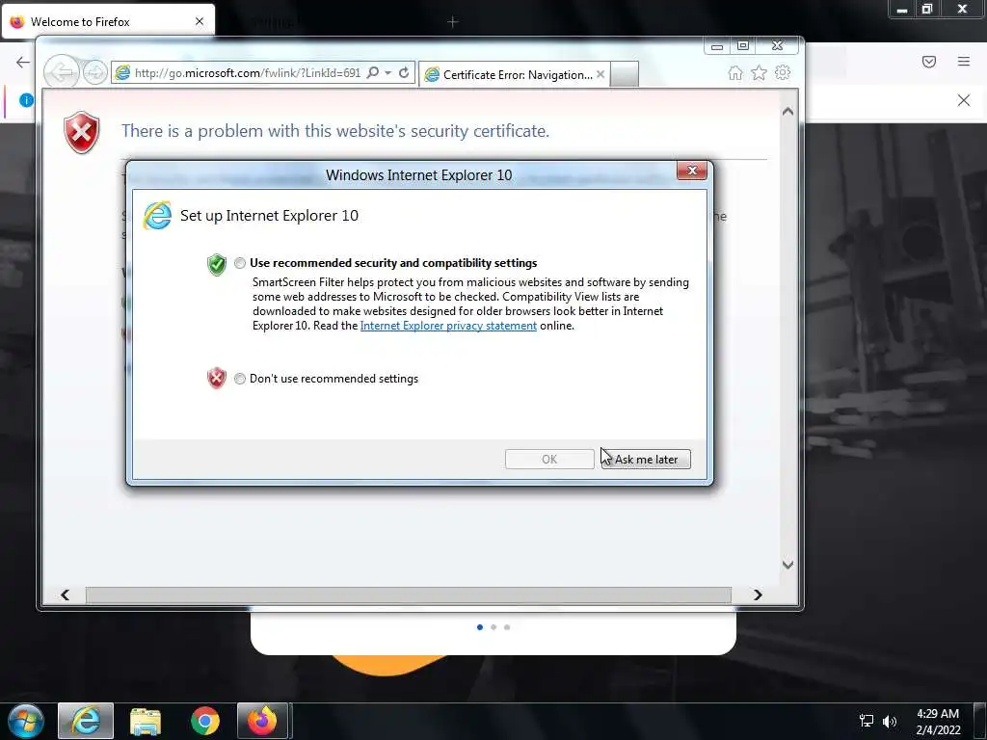Switch to the Certificate Error: Navigation tab
Image resolution: width=987 pixels, height=740 pixels.
[517, 75]
